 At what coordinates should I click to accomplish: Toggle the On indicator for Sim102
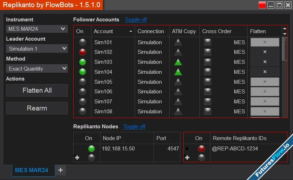83,52
